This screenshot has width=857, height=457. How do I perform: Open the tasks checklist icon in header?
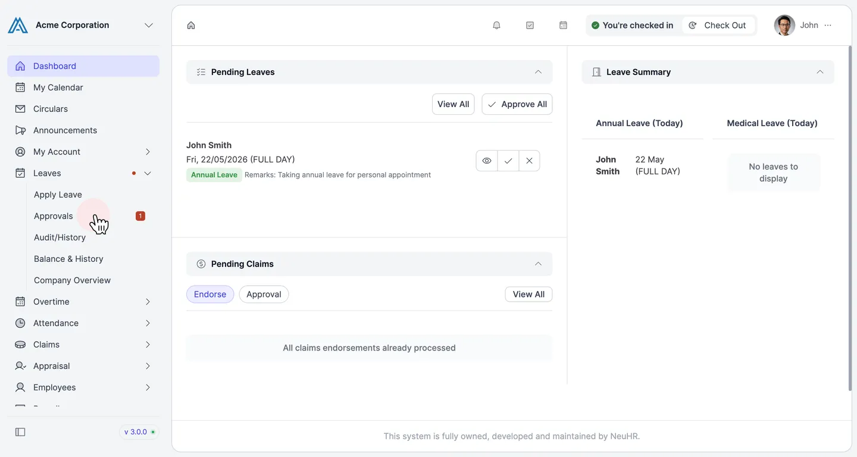[530, 25]
